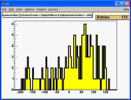Viewport: 131px width, 100px height.
Task: Click the x-axis label 0
Action: coord(69,92)
